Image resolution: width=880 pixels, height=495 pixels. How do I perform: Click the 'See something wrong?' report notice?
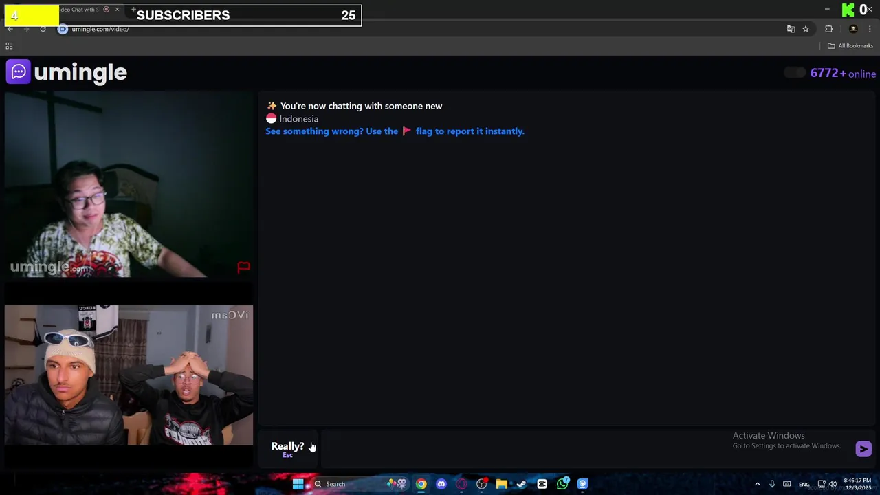395,131
